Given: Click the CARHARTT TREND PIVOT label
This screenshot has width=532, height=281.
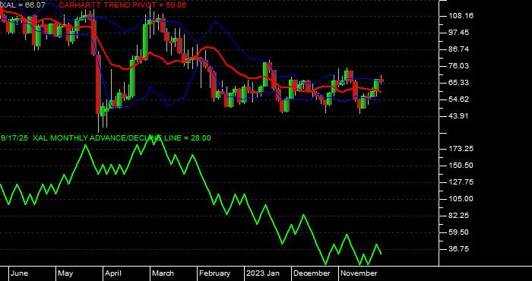Looking at the screenshot, I should point(122,5).
